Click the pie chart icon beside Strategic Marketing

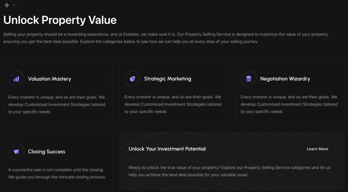click(x=133, y=79)
